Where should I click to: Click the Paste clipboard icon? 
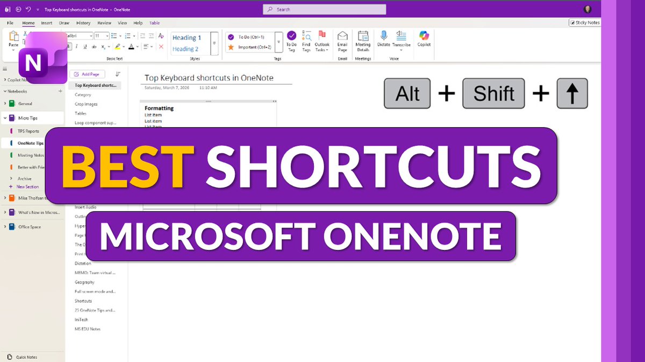tap(13, 36)
